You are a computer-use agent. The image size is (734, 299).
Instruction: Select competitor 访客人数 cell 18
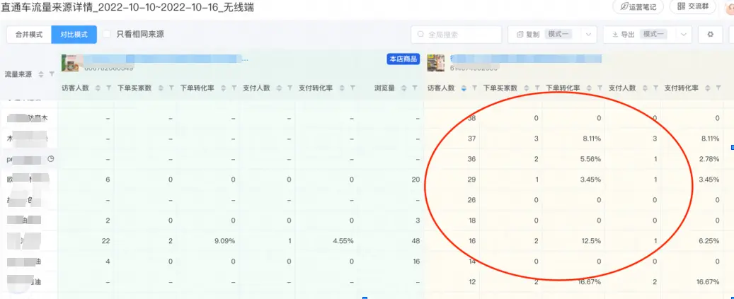point(472,221)
